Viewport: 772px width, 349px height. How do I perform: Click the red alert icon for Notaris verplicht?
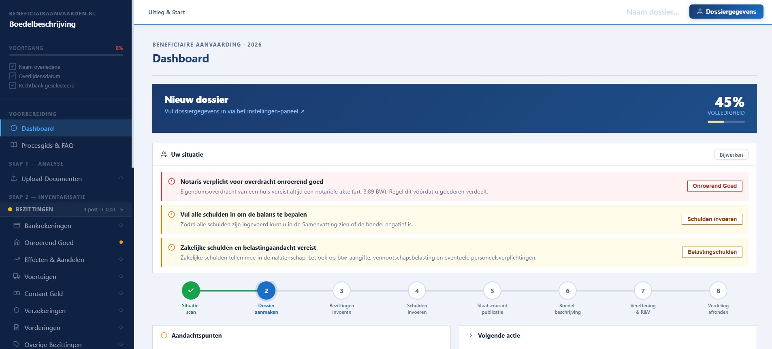172,181
